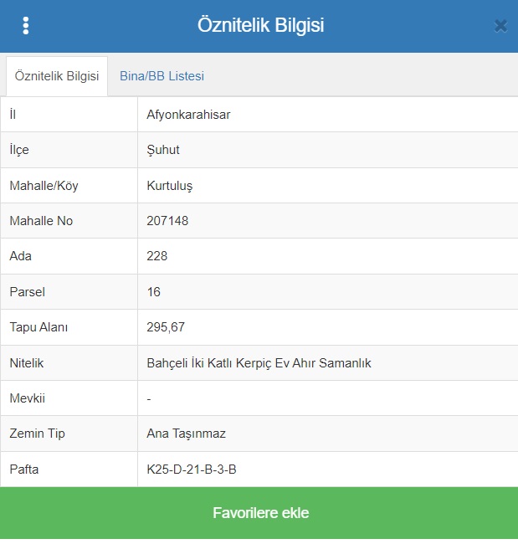
Task: Click the Tapu Alanı value 295,67
Action: coord(166,327)
